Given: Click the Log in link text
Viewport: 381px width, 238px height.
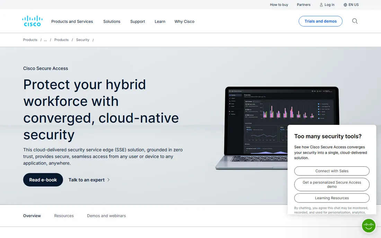Looking at the screenshot, I should [329, 4].
